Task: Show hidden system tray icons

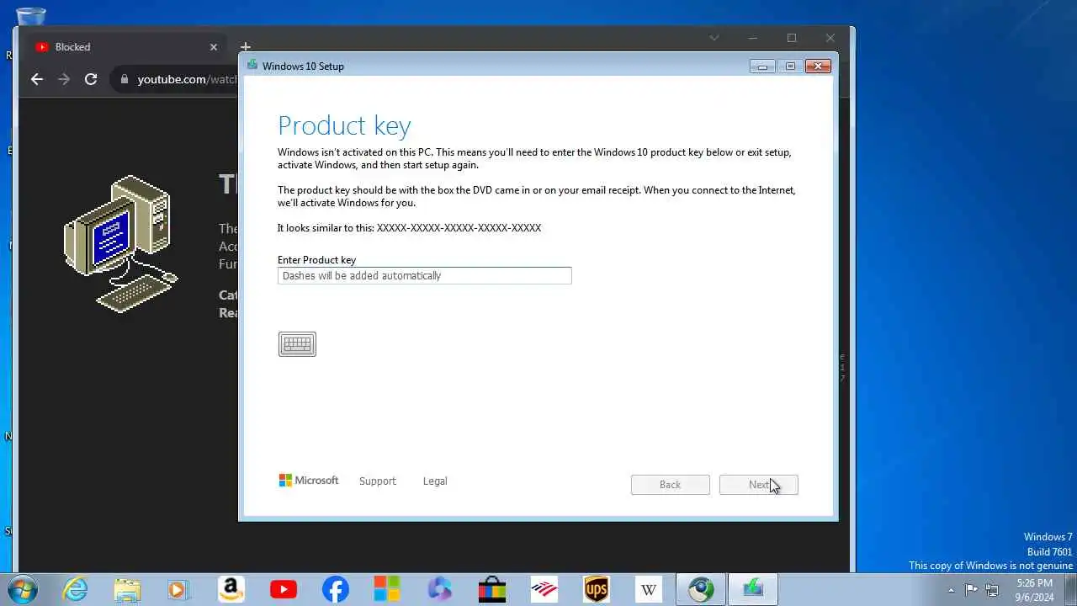Action: tap(951, 590)
